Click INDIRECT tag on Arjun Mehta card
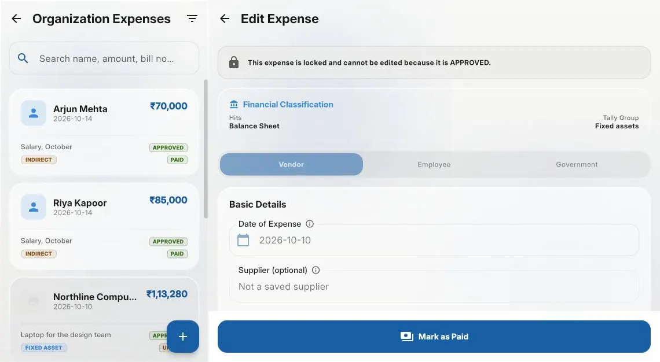Viewport: 660px width, 362px height. coord(39,160)
